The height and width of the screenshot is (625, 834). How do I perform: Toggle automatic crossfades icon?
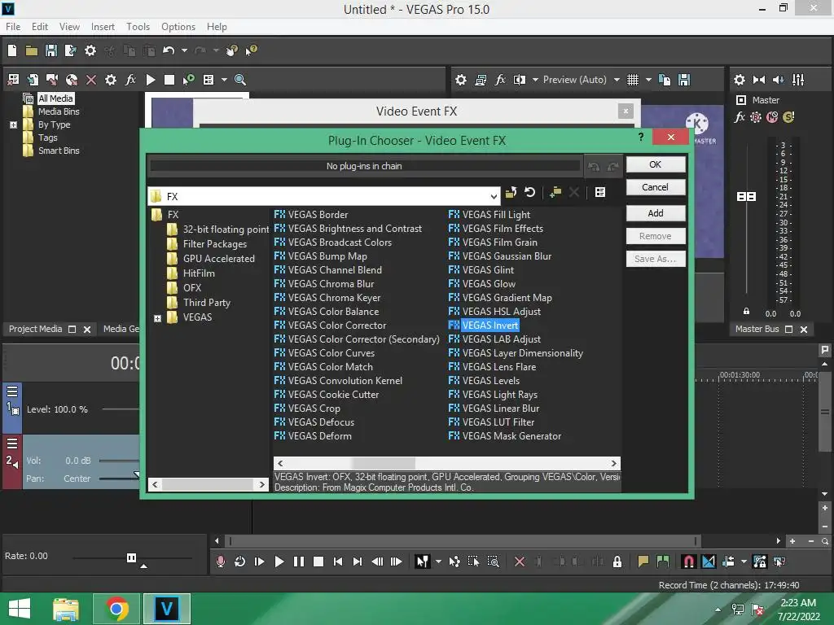pyautogui.click(x=709, y=562)
